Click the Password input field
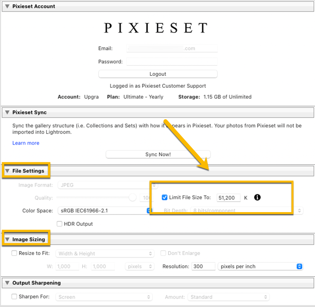 click(x=172, y=61)
